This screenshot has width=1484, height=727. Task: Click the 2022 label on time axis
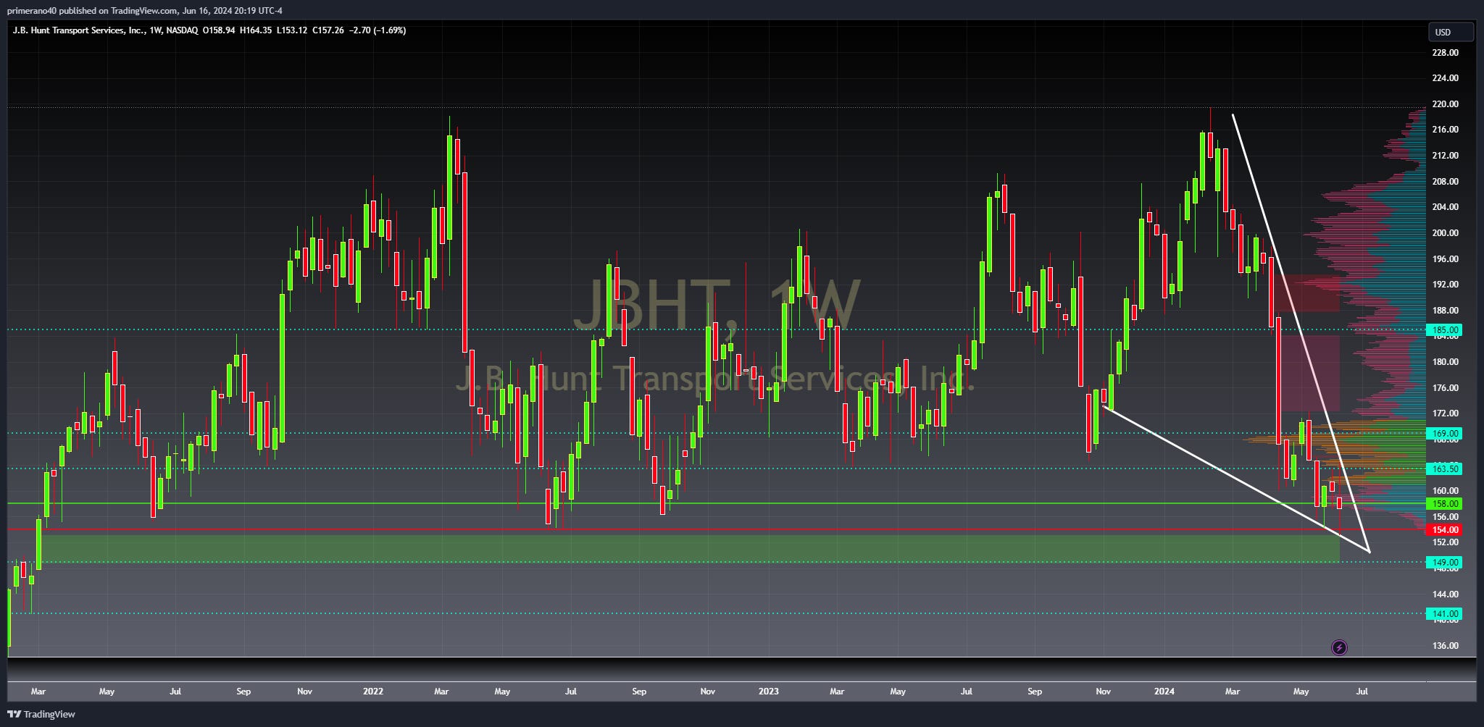[373, 692]
